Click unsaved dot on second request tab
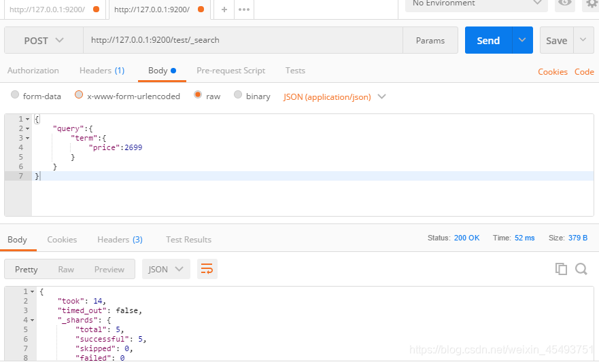The width and height of the screenshot is (599, 362). (x=201, y=9)
